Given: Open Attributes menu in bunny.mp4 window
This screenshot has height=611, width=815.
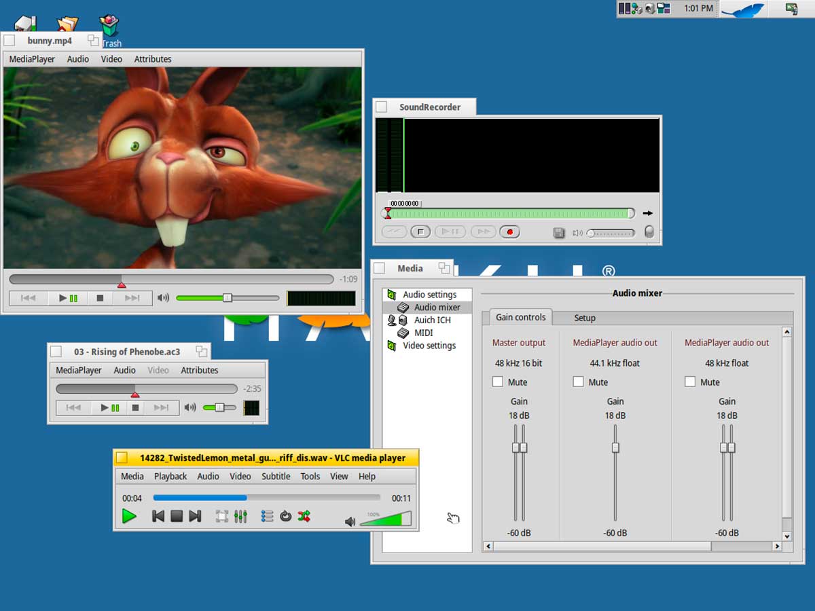Looking at the screenshot, I should coord(153,59).
